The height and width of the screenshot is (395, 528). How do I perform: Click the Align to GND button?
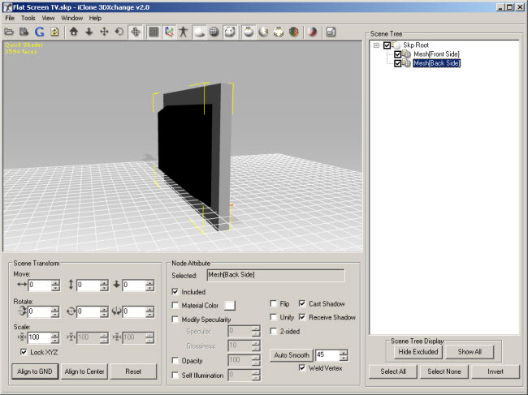(x=35, y=371)
